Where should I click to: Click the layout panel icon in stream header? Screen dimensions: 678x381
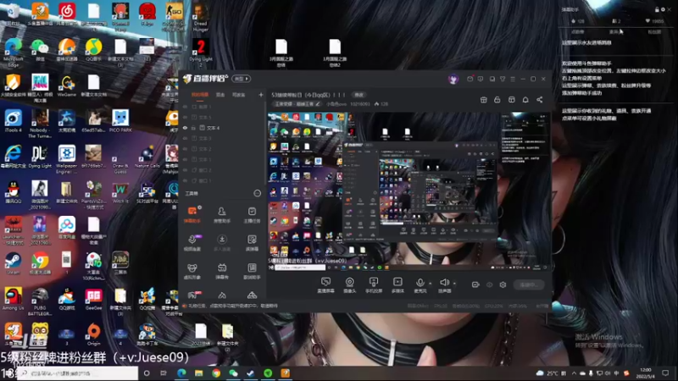tap(512, 100)
